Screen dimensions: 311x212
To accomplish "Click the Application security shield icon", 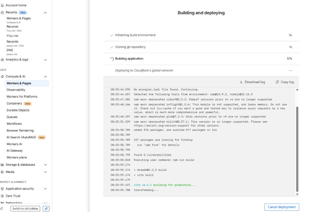I will 2,188.
